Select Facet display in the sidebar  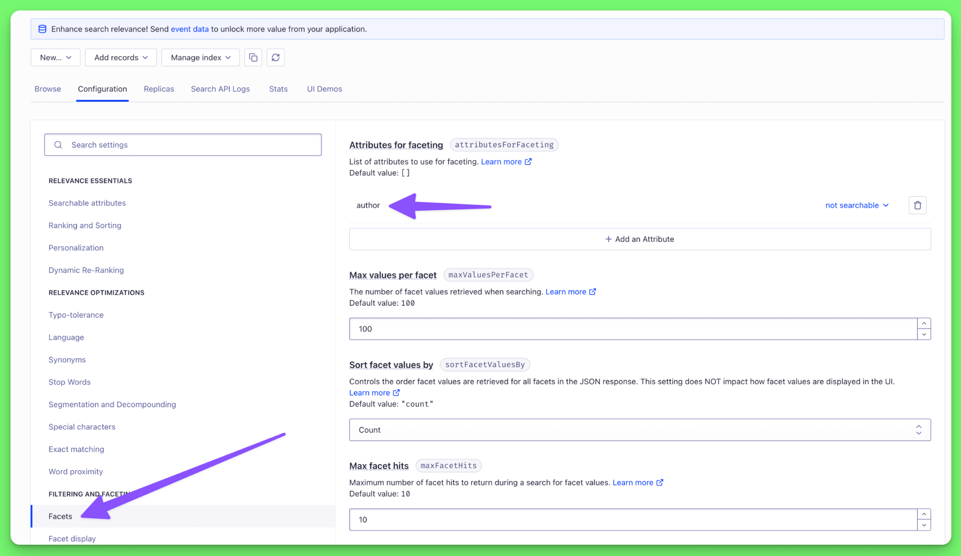[72, 539]
